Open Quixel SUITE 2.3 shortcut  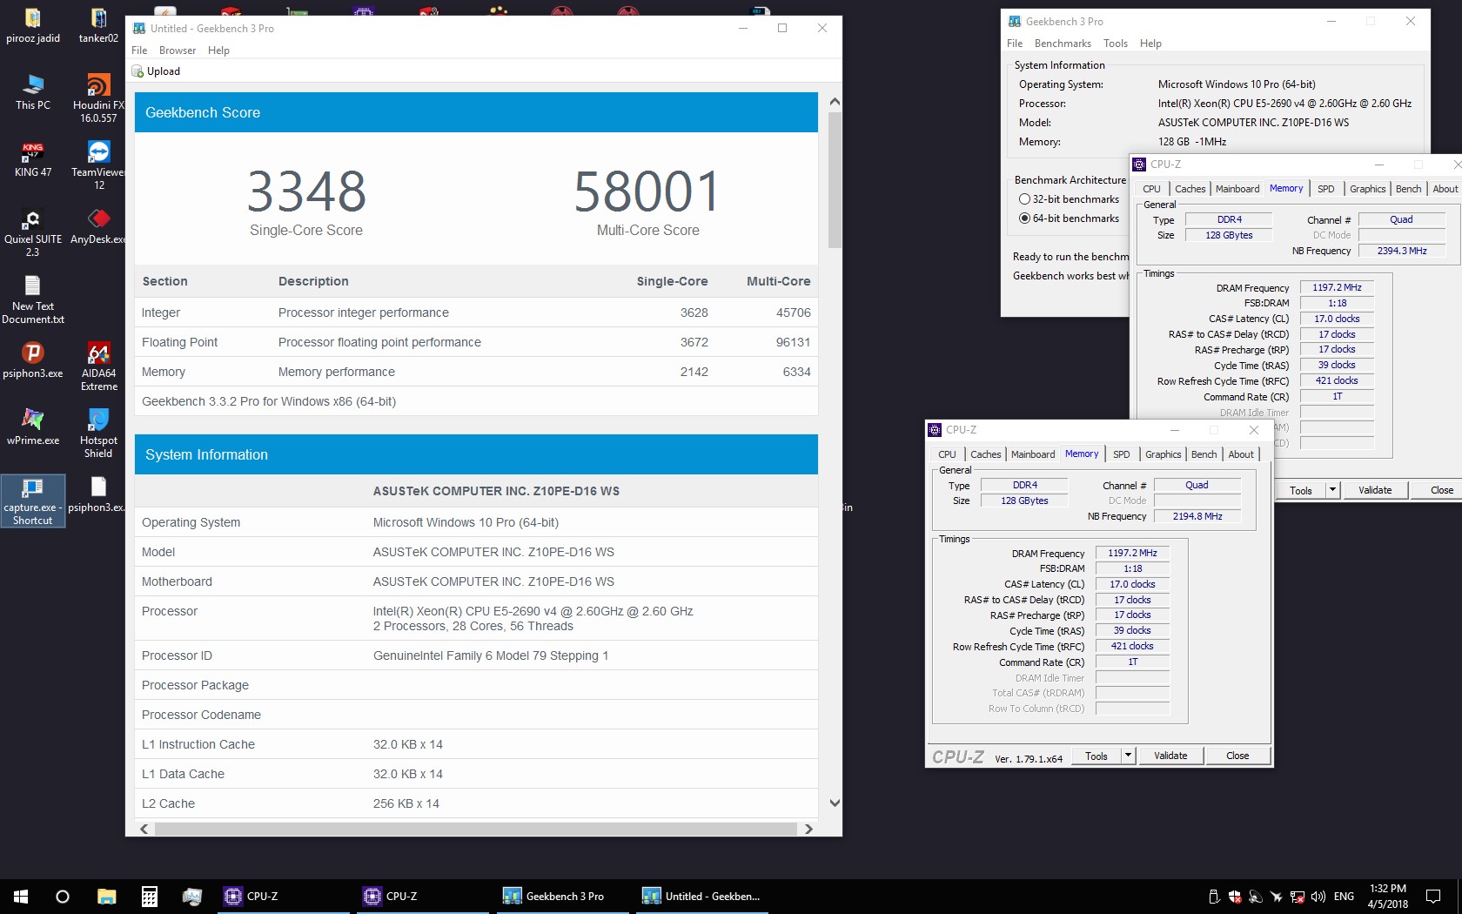(33, 232)
